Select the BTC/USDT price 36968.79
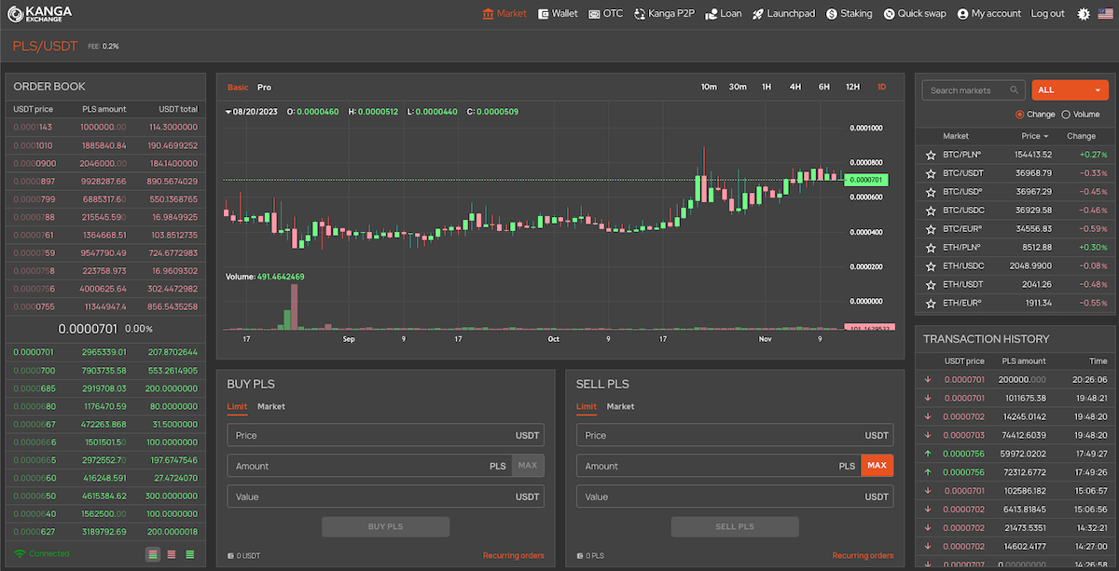The width and height of the screenshot is (1119, 571). point(1034,173)
